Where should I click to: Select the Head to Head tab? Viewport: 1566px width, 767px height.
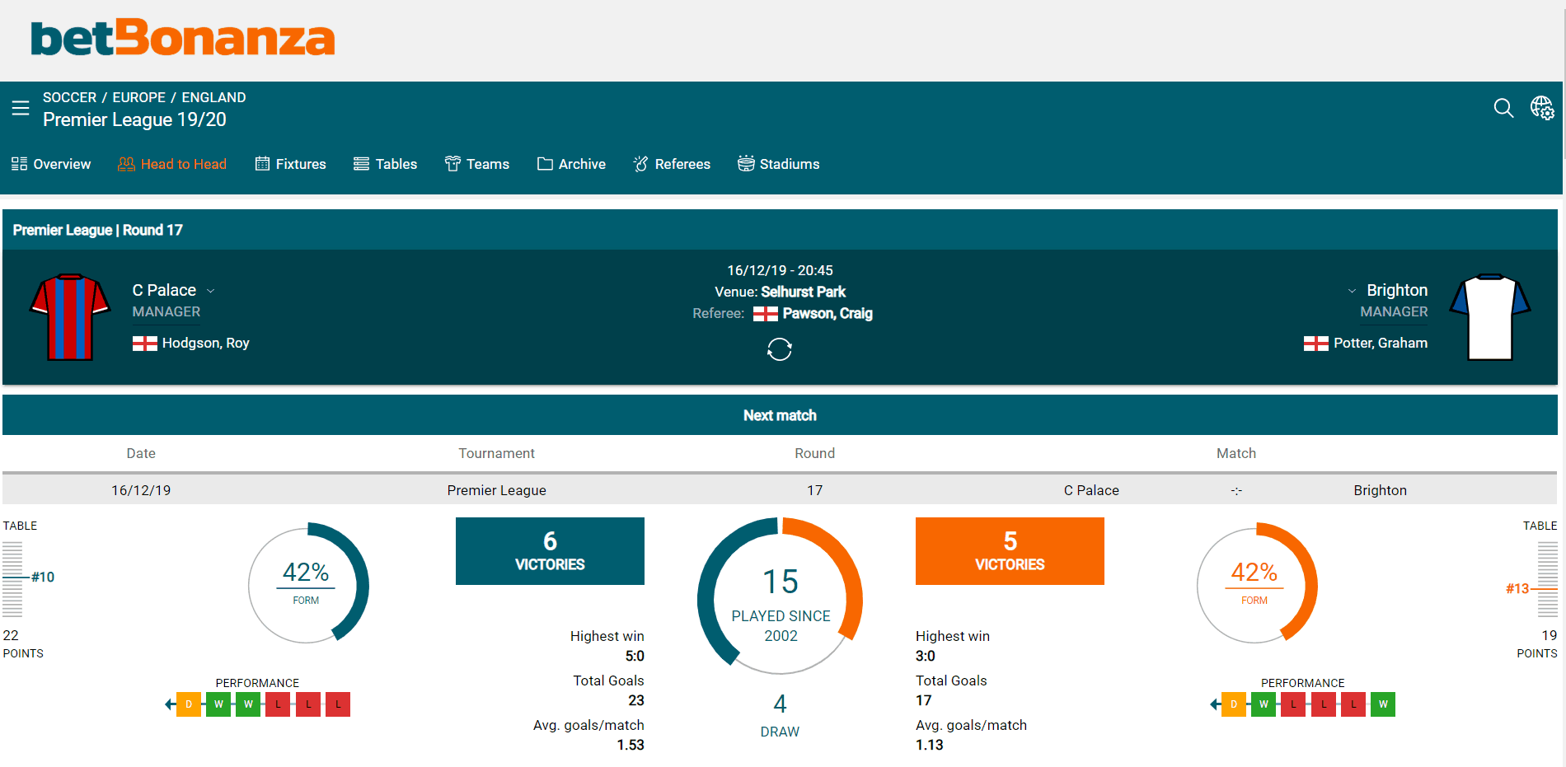172,164
